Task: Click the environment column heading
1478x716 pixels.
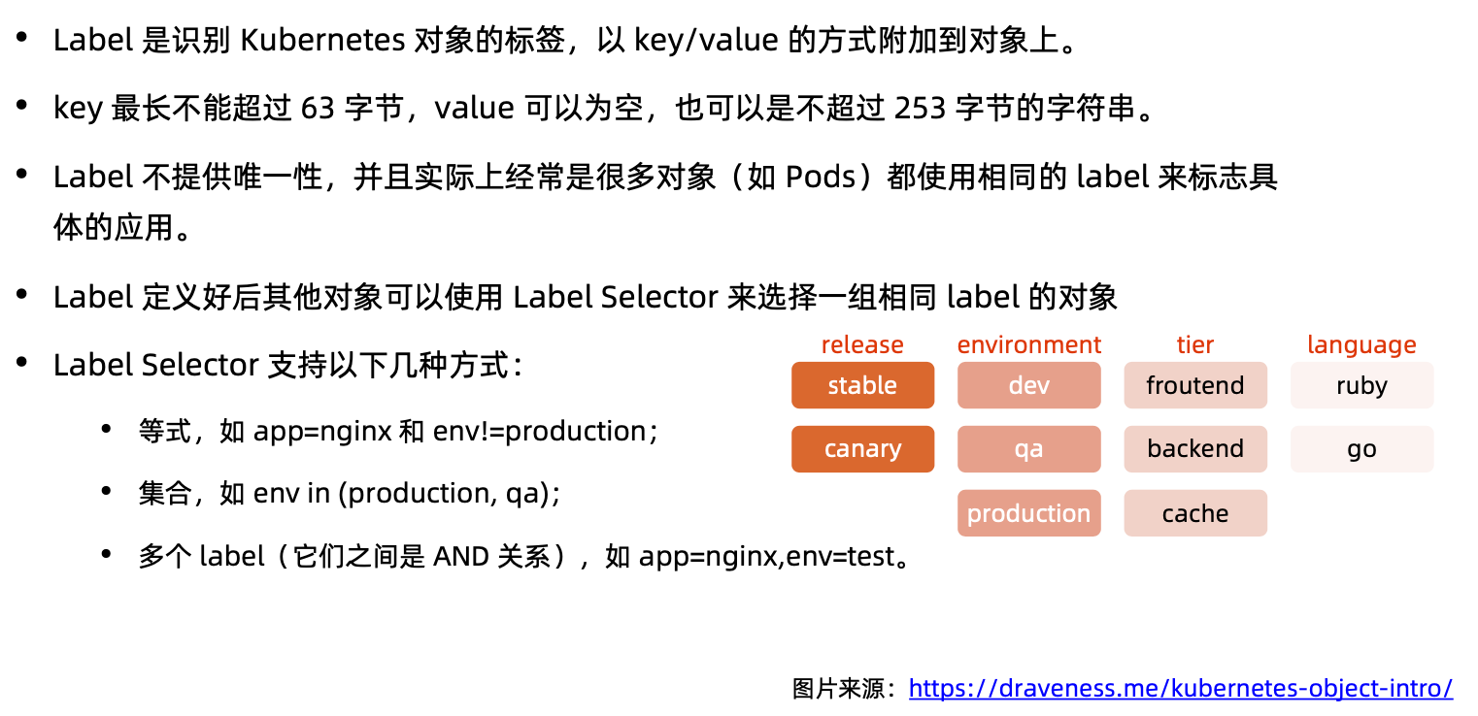Action: [1028, 344]
